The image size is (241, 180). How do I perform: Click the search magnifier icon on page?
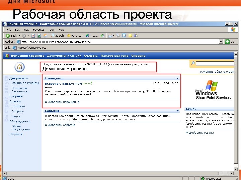click(x=192, y=63)
